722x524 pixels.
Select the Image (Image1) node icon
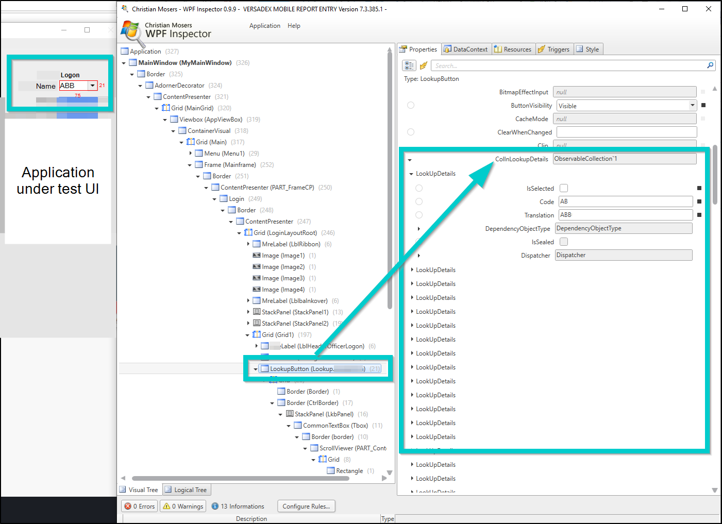click(x=256, y=256)
